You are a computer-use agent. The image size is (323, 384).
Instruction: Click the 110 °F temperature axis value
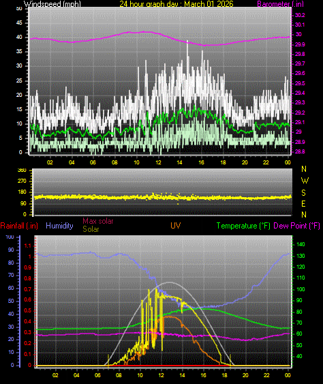[x=301, y=278]
